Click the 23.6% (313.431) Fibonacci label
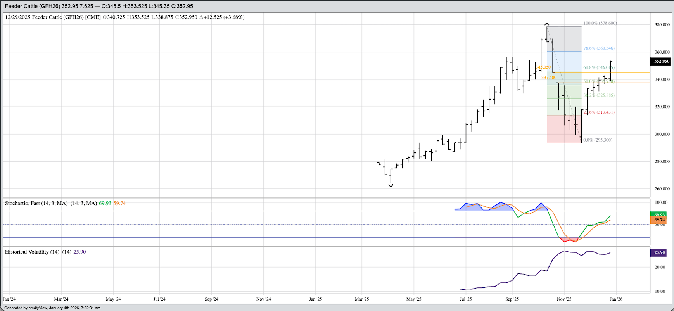The image size is (674, 311). click(599, 112)
